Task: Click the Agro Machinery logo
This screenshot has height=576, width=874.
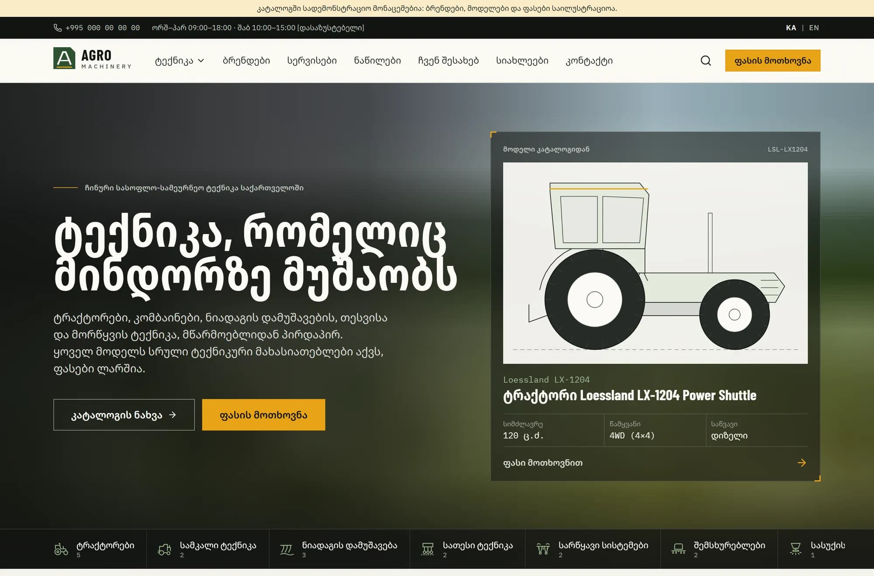Action: coord(92,59)
